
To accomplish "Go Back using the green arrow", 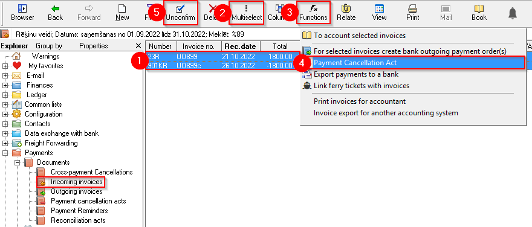I will pyautogui.click(x=55, y=13).
